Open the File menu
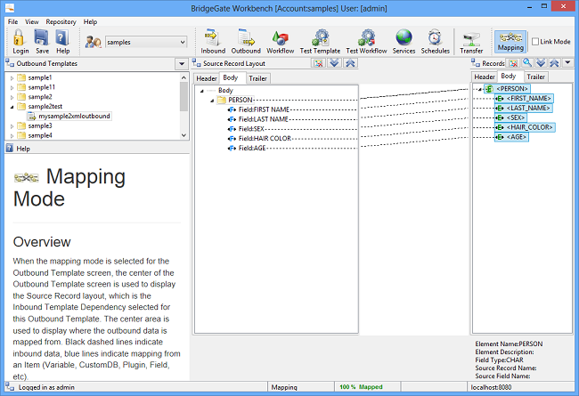This screenshot has height=396, width=579. [13, 21]
